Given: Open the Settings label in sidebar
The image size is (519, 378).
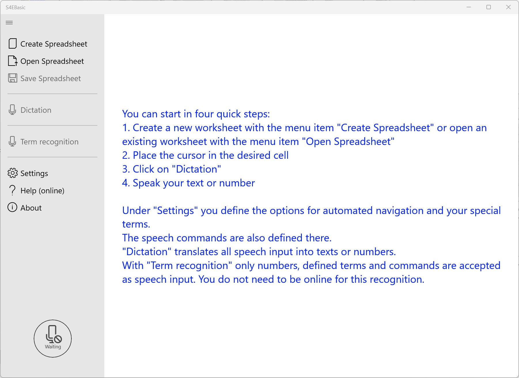Looking at the screenshot, I should click(34, 173).
